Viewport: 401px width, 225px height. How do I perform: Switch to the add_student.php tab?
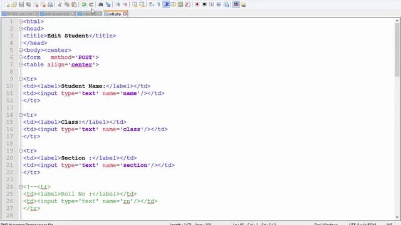pyautogui.click(x=57, y=14)
